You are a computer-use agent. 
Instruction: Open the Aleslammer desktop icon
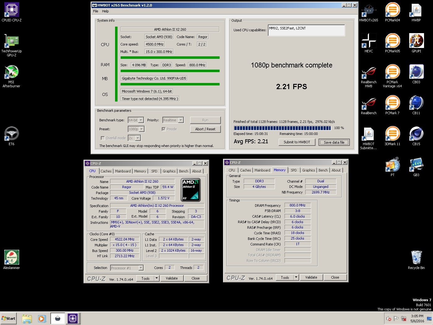click(12, 260)
